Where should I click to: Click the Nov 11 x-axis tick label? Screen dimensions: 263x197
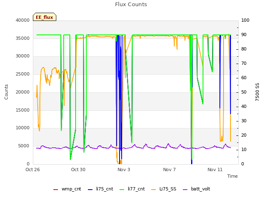pyautogui.click(x=215, y=170)
